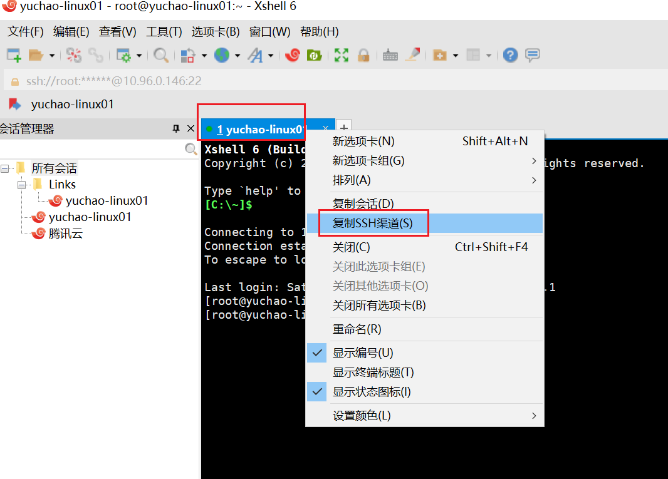The width and height of the screenshot is (668, 479).
Task: Click the New Session toolbar icon
Action: click(x=14, y=55)
